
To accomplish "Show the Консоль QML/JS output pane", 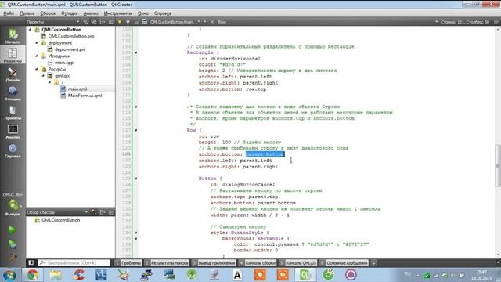I will point(297,263).
